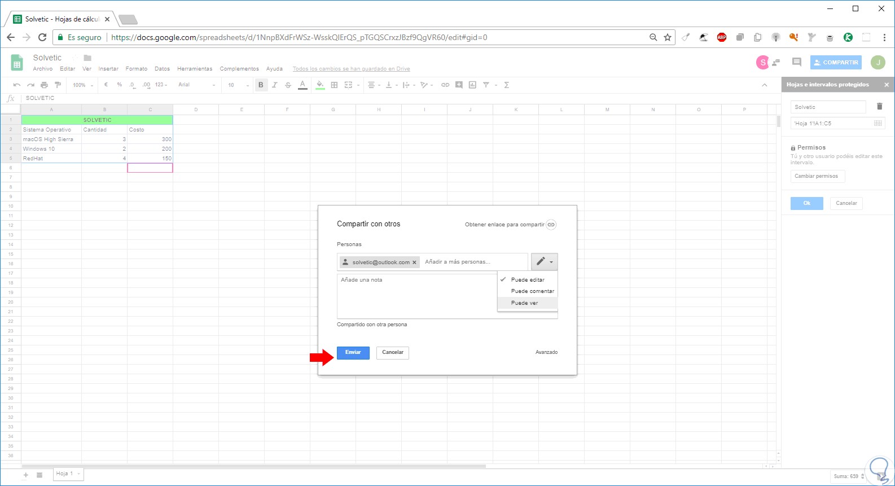Click the Google Sheets home logo

(x=17, y=63)
